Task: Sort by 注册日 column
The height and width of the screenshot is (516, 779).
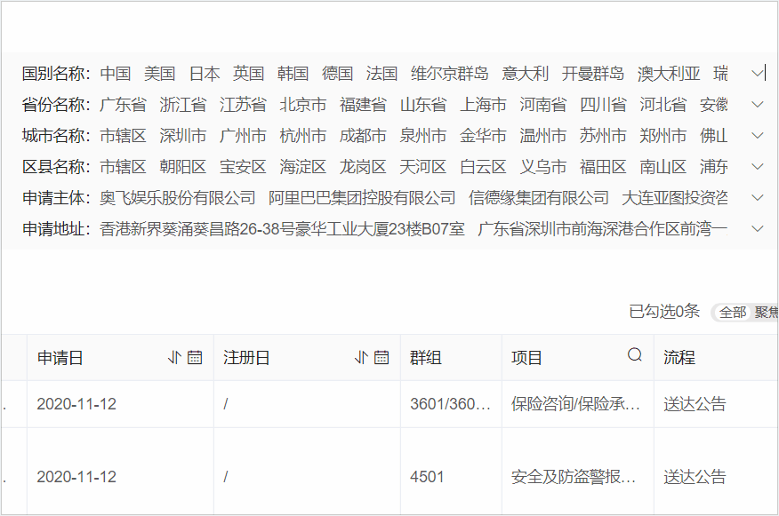Action: 361,357
